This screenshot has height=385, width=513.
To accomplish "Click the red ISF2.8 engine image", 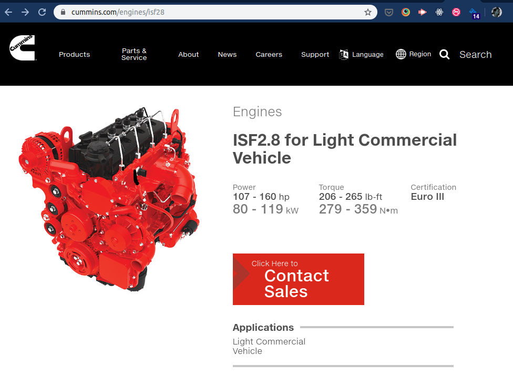I will 109,199.
